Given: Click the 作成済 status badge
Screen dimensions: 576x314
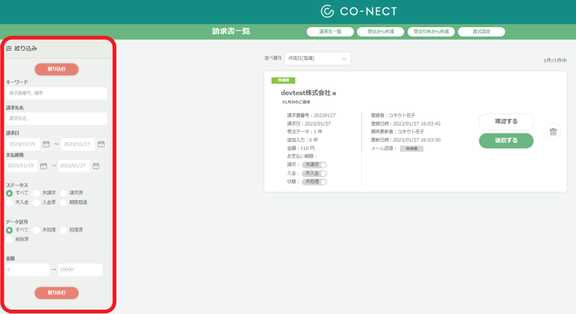Looking at the screenshot, I should [283, 80].
